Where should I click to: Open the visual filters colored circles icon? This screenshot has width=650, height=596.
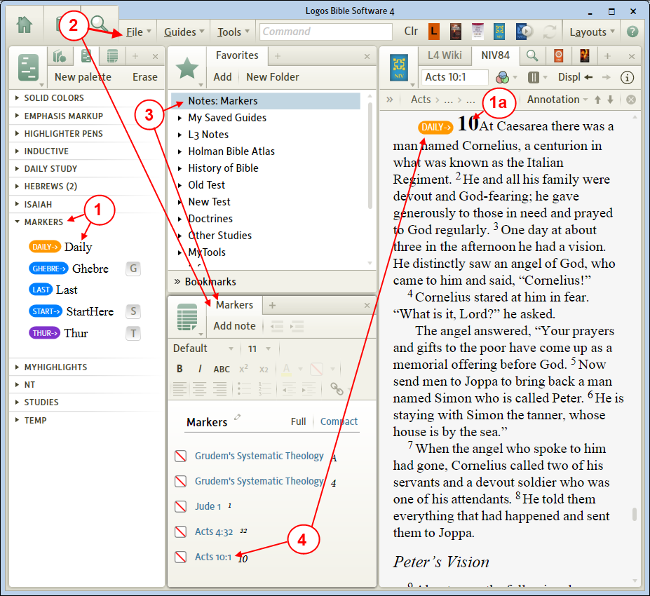pos(502,77)
